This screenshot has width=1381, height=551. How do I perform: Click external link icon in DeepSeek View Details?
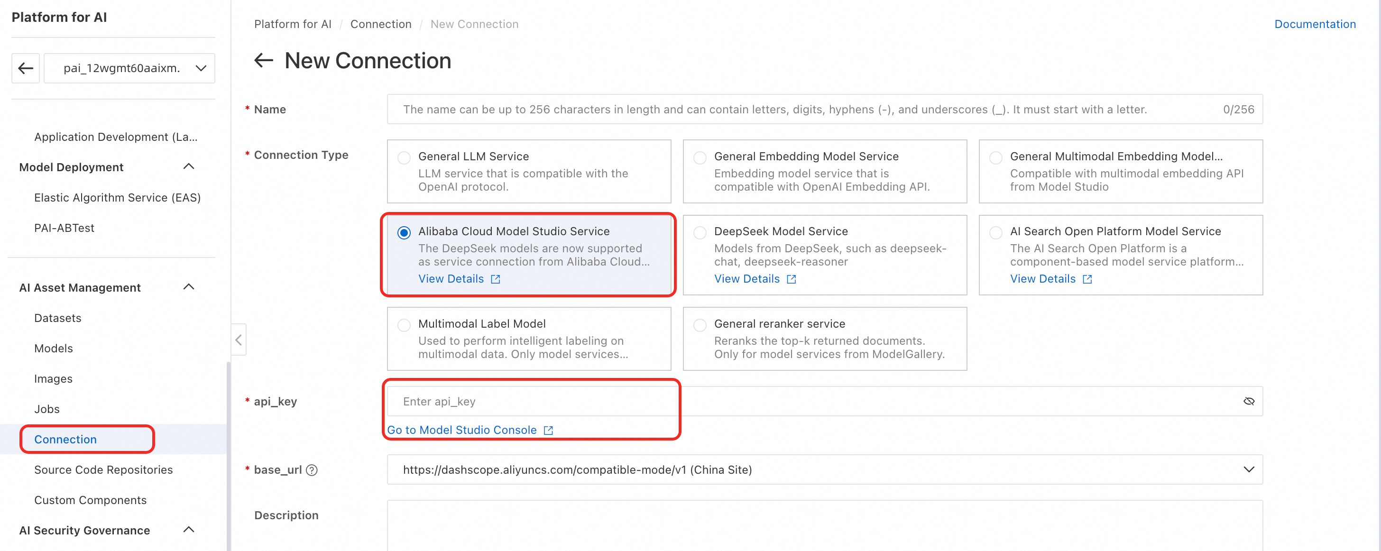click(x=792, y=279)
